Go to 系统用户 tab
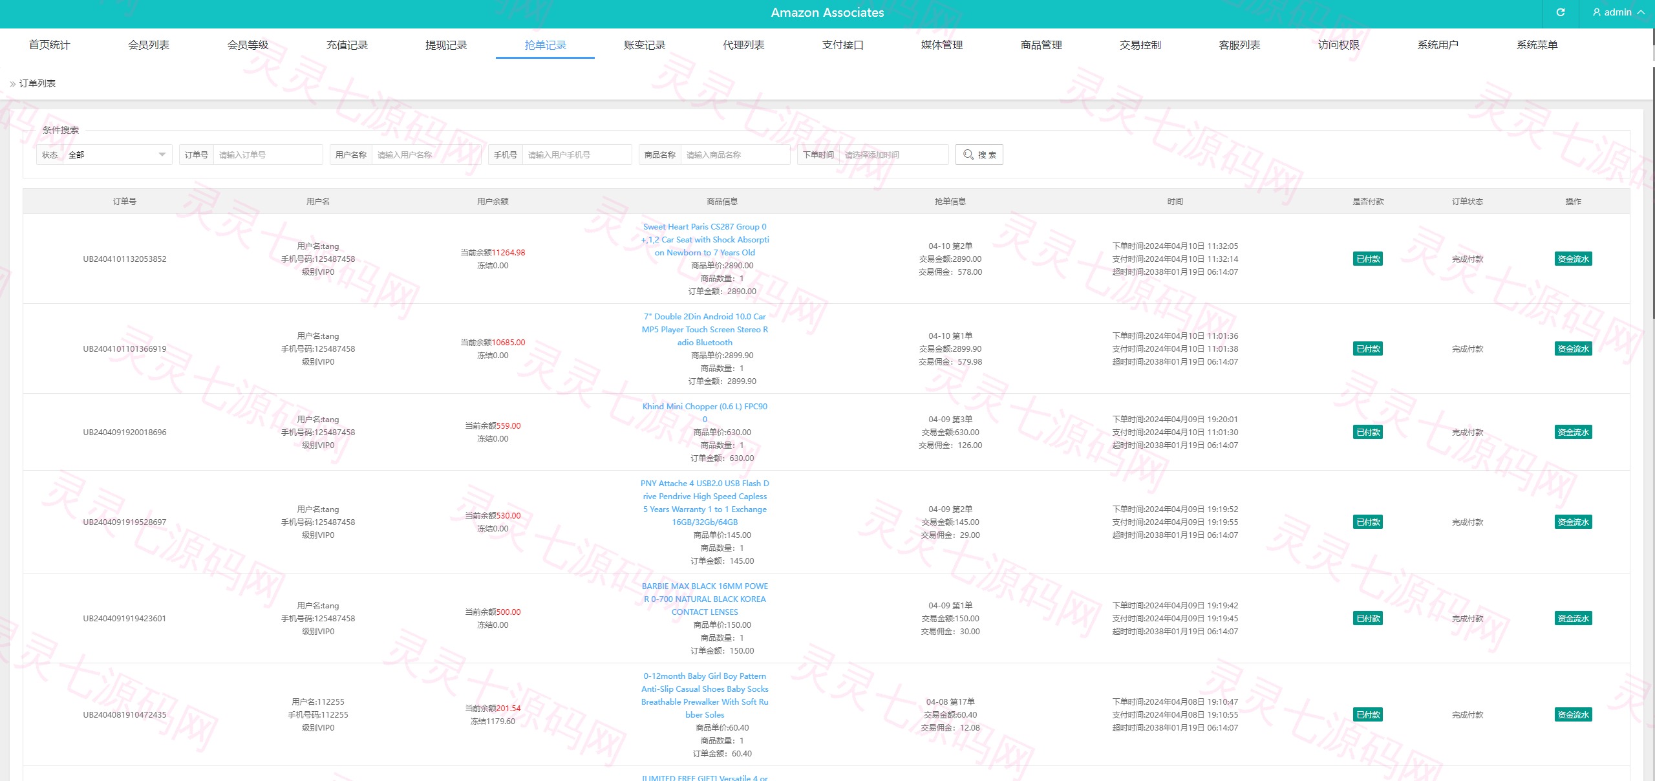The height and width of the screenshot is (781, 1655). tap(1438, 45)
